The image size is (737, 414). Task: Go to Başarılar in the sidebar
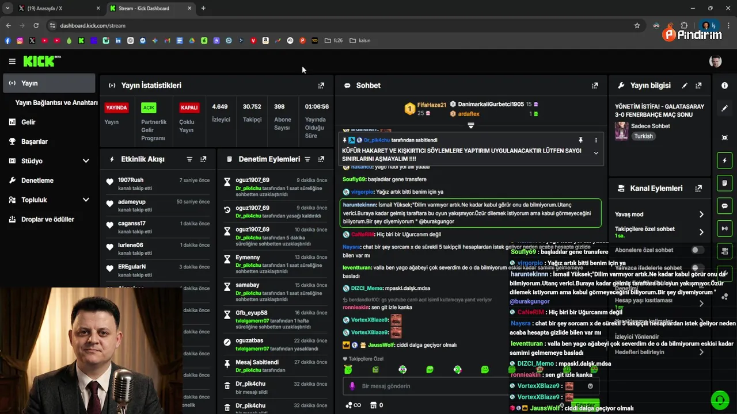pos(49,141)
